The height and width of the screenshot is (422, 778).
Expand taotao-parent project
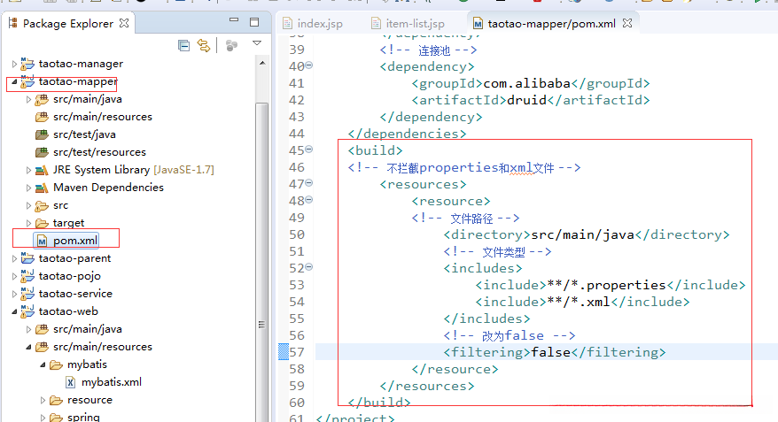point(14,258)
